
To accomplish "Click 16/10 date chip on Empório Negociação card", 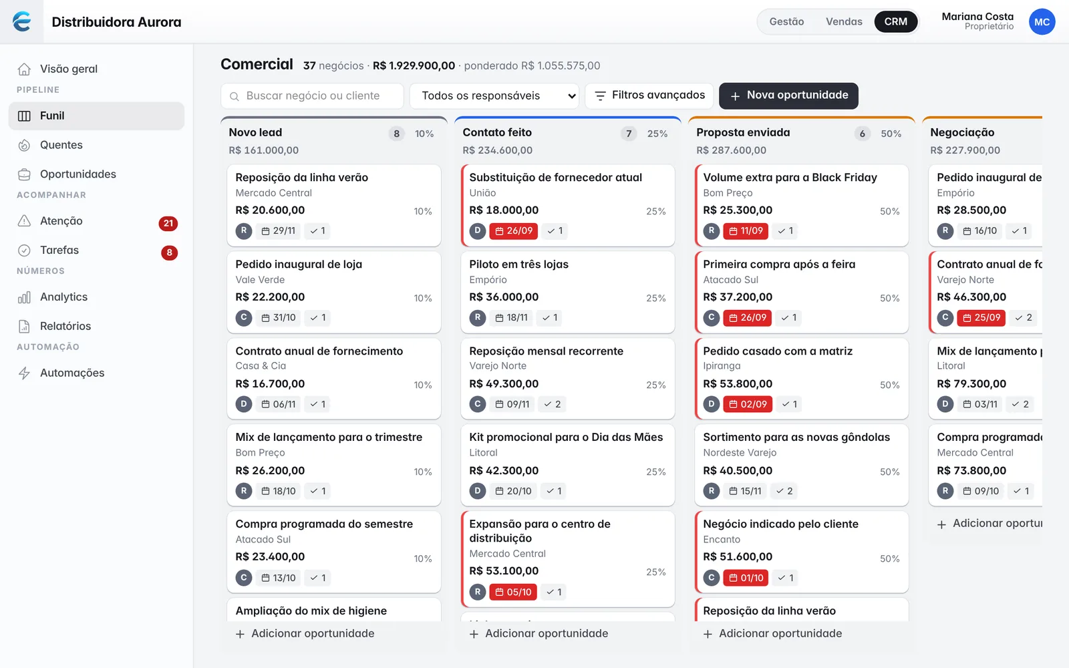I will 979,231.
